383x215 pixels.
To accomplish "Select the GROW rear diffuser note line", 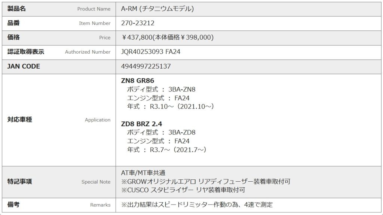I will (206, 181).
